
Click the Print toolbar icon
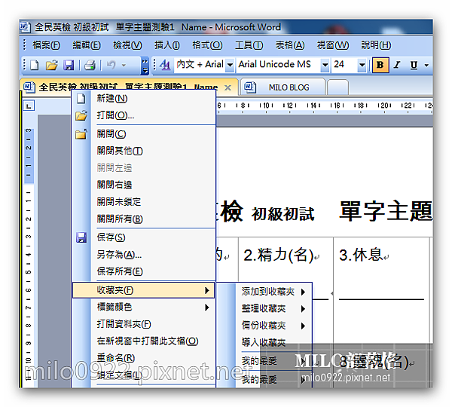[x=90, y=65]
